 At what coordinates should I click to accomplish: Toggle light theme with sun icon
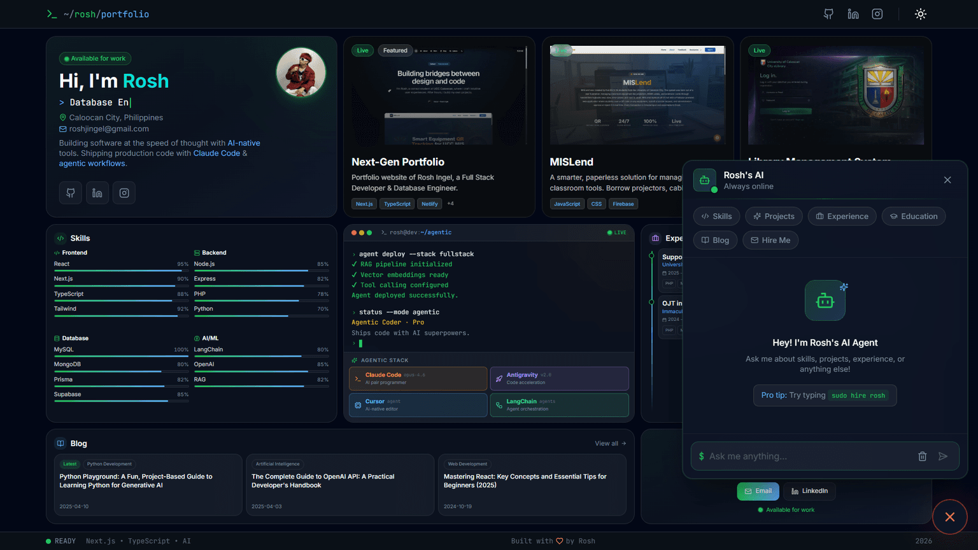[921, 14]
